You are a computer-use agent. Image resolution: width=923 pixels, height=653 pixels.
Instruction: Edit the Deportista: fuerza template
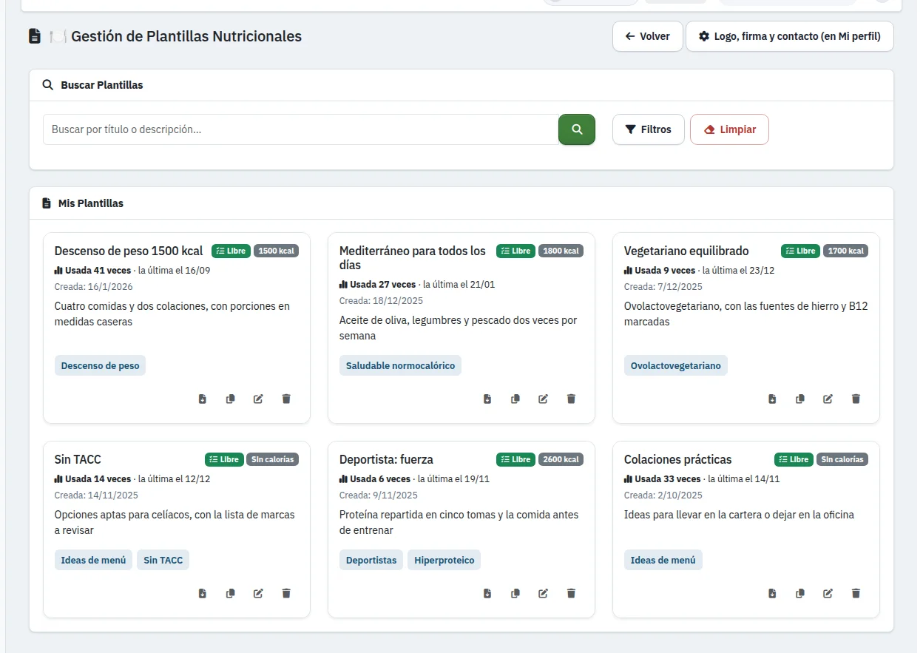tap(543, 594)
